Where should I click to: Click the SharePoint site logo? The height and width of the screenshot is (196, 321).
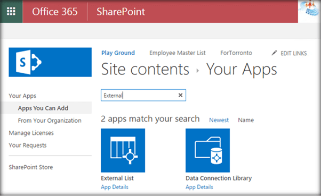click(50, 62)
